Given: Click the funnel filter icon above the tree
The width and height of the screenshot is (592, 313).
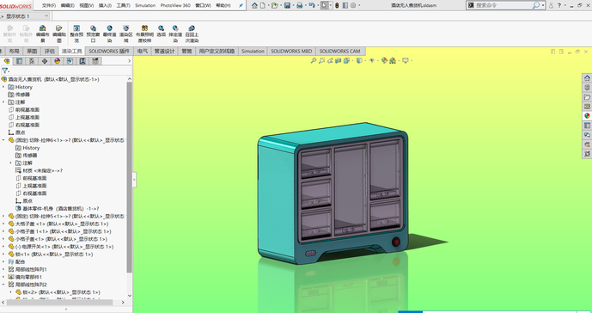Looking at the screenshot, I should 5,71.
